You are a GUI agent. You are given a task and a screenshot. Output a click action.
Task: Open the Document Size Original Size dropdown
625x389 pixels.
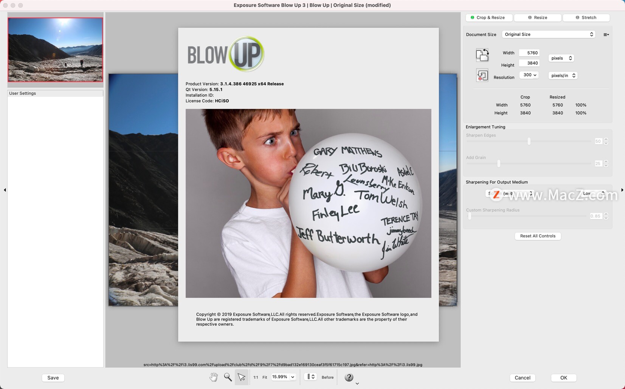coord(549,34)
